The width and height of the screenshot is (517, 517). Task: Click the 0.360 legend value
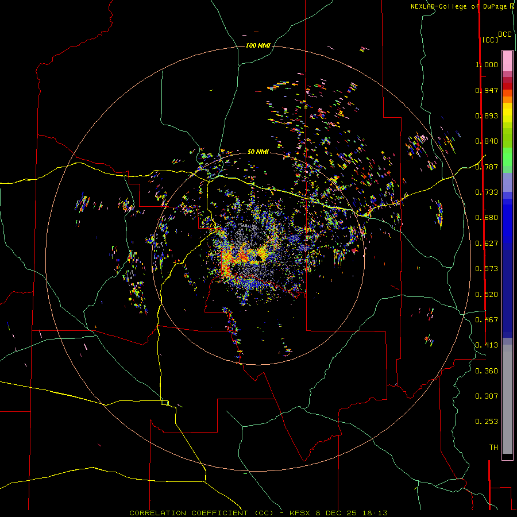tap(487, 371)
